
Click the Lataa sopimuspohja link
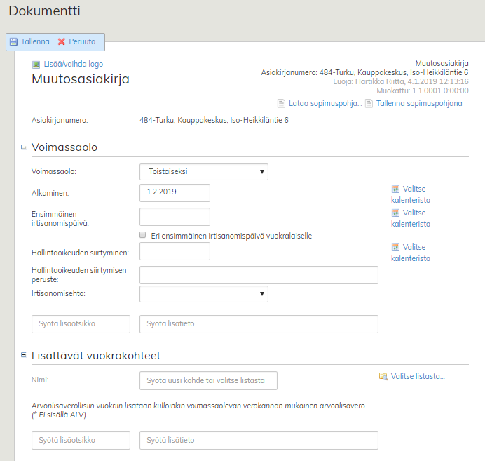325,104
